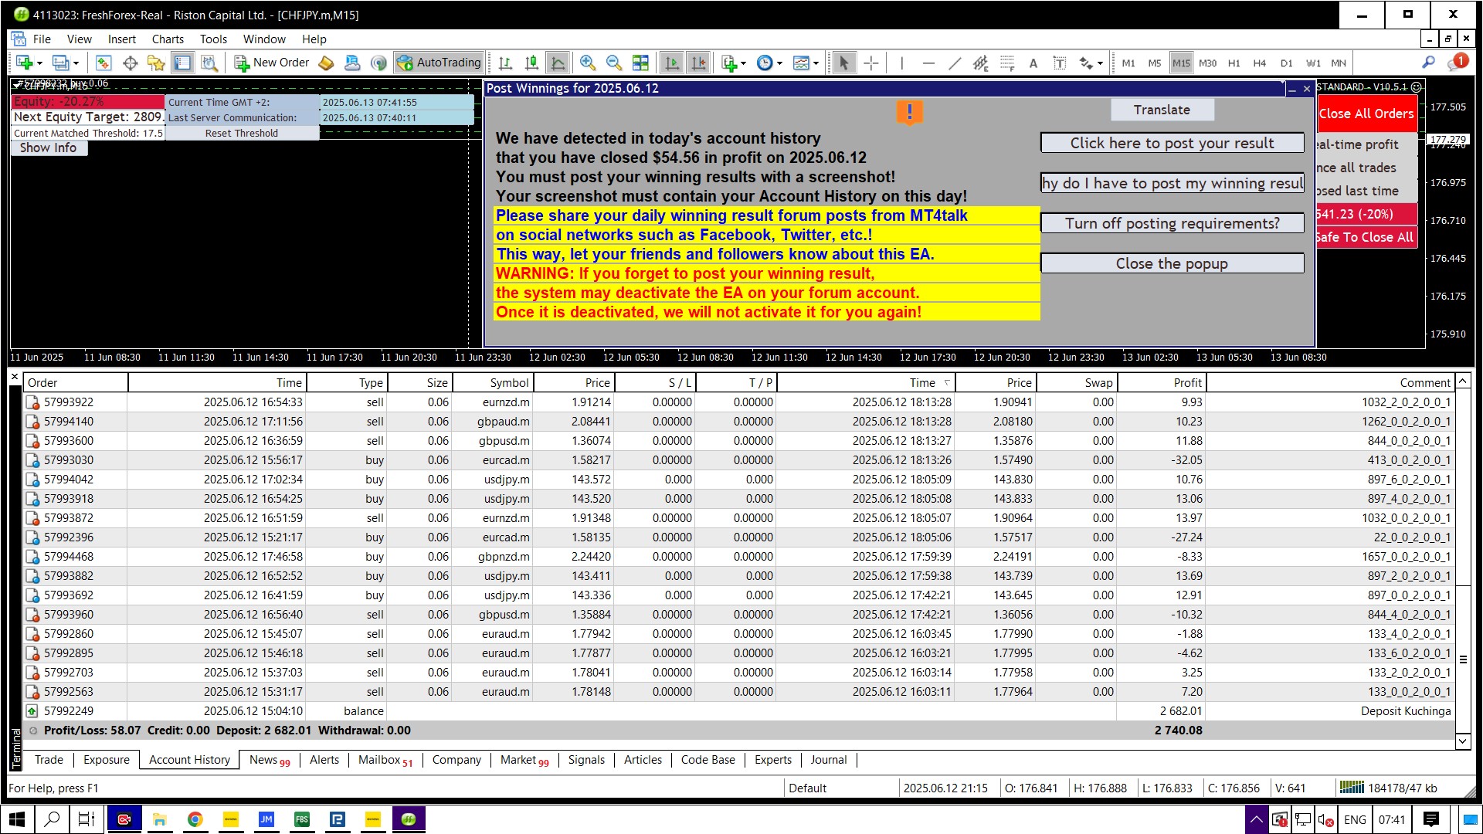The height and width of the screenshot is (834, 1483).
Task: Click the Zoom Out magnifier icon
Action: tap(613, 63)
